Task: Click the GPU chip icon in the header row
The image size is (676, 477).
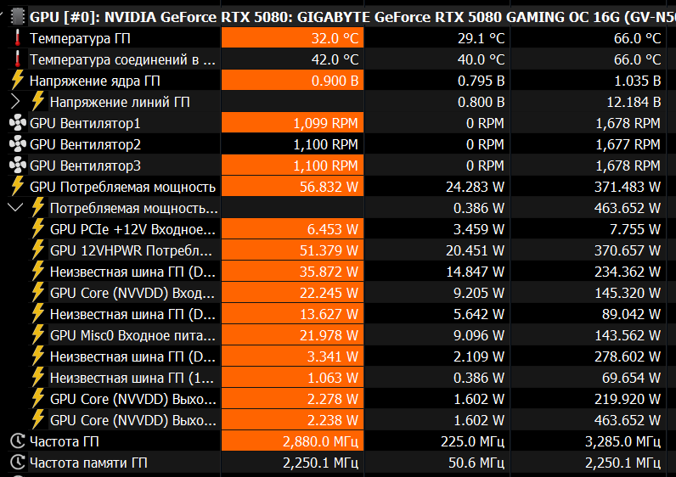Action: [x=18, y=17]
